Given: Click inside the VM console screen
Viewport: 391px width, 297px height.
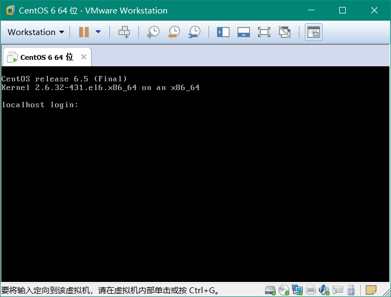Looking at the screenshot, I should click(195, 174).
